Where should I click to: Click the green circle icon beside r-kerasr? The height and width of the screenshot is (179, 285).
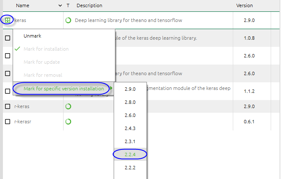pos(68,122)
